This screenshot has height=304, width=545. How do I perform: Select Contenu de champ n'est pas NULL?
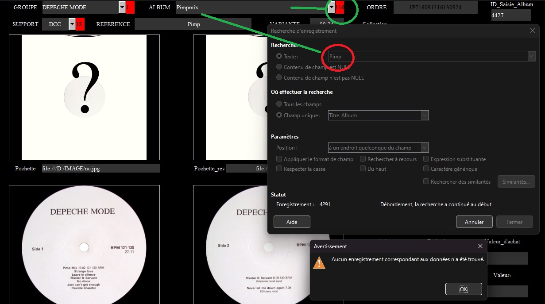pyautogui.click(x=279, y=77)
